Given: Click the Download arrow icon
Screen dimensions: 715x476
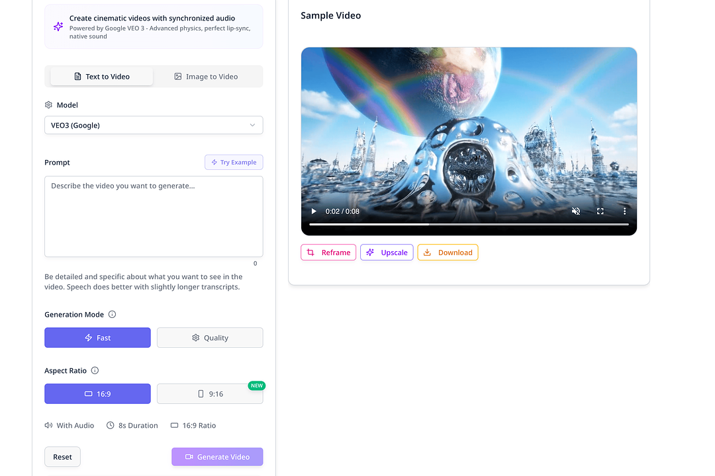Looking at the screenshot, I should [428, 253].
